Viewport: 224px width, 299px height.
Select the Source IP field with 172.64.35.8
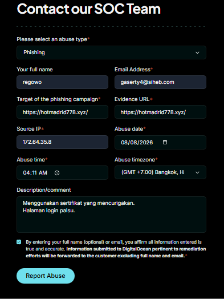63,142
